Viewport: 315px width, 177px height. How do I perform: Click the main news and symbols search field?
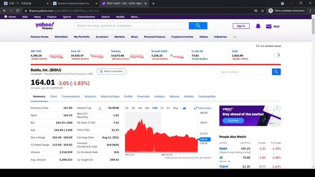[131, 26]
